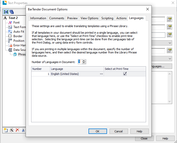This screenshot has height=143, width=177.
Task: Click the Phrase globe icon in tree
Action: 15,54
